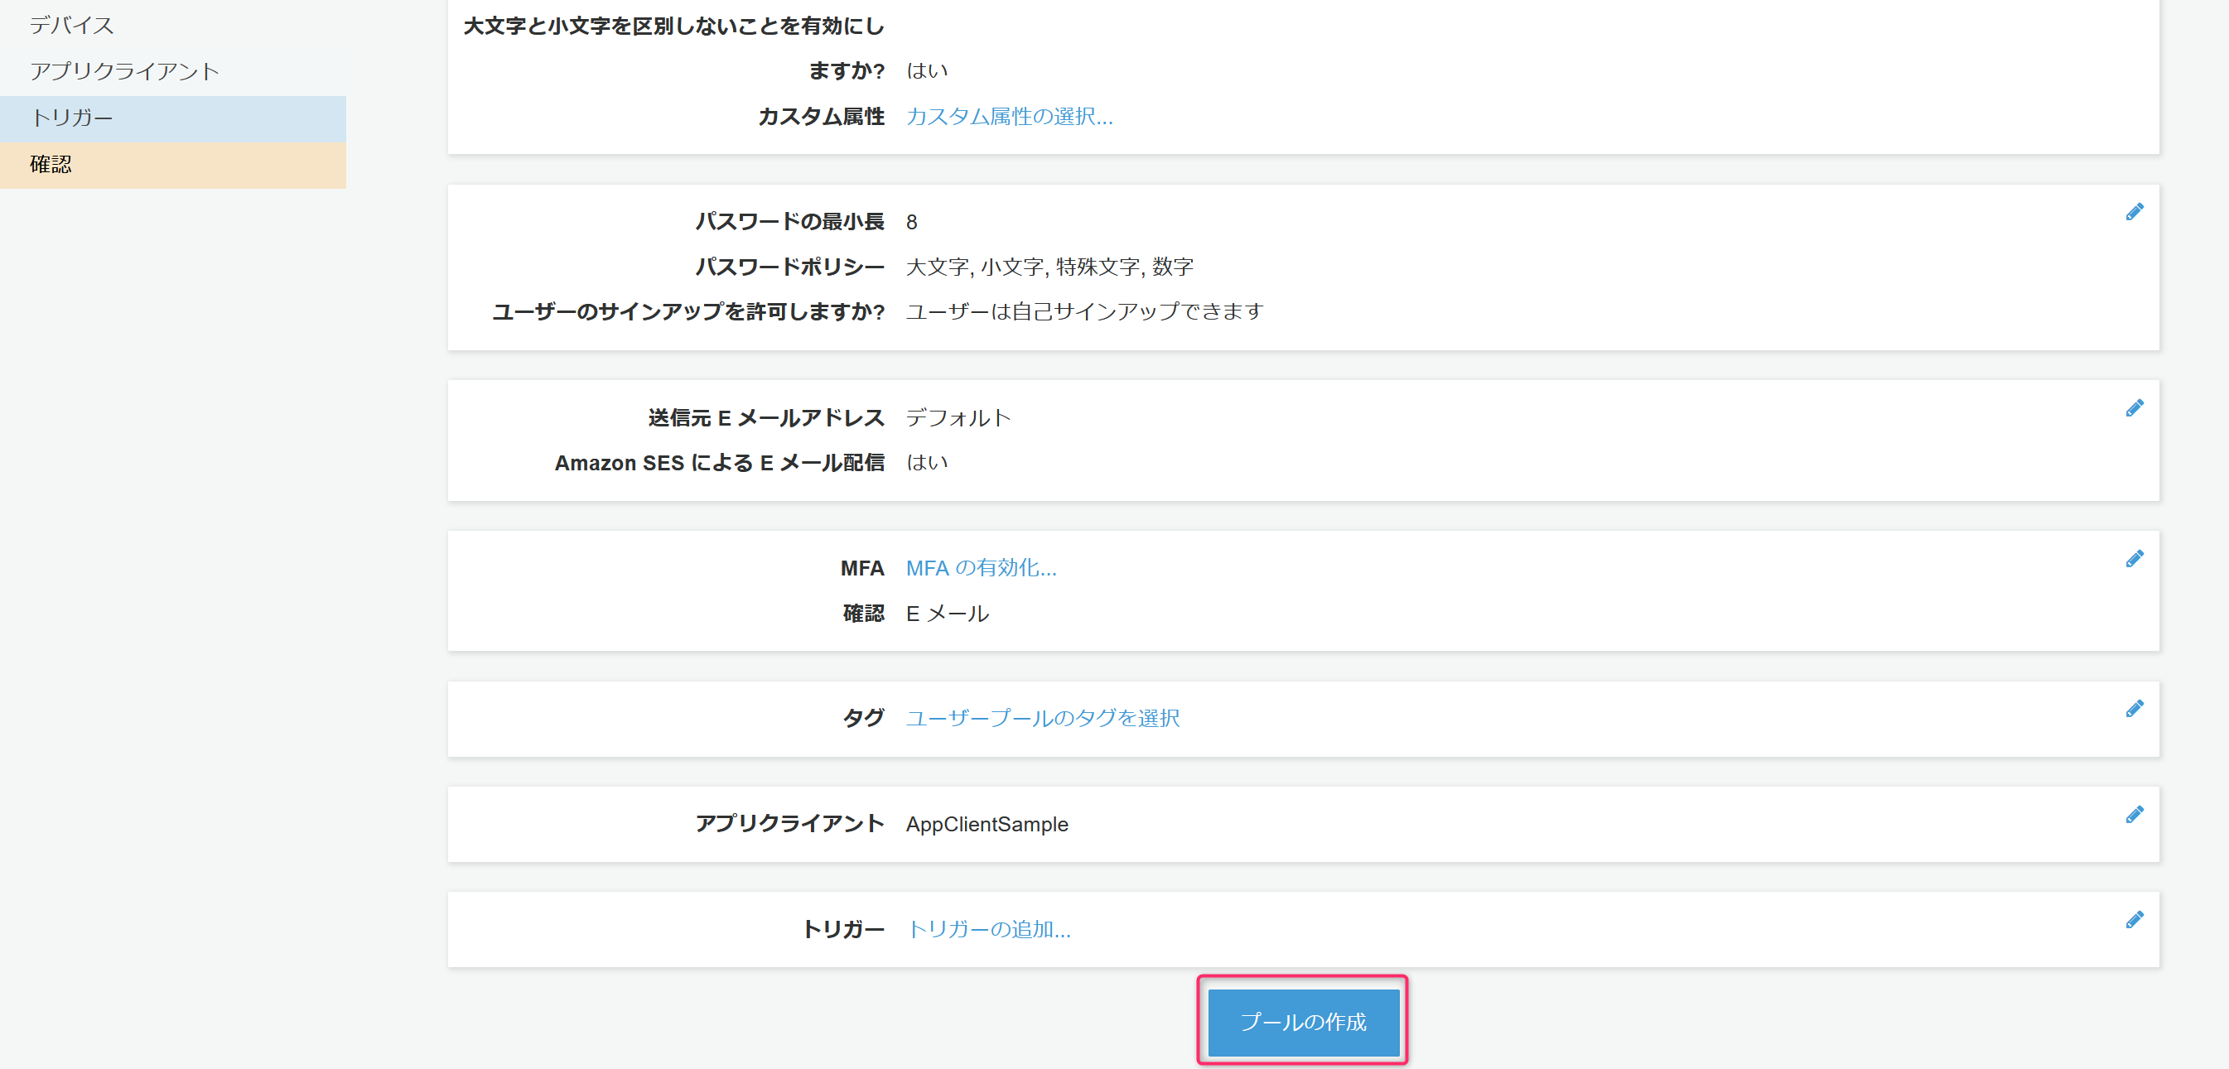The image size is (2229, 1069).
Task: Select アプリクライアント sidebar item
Action: coord(124,71)
